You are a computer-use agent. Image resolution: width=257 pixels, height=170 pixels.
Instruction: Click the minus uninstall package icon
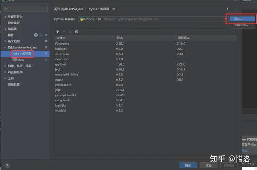coord(64,32)
